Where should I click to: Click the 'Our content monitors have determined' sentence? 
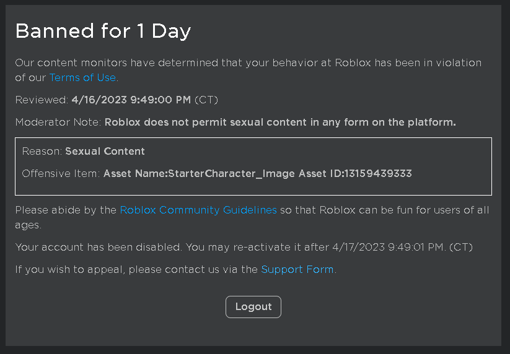[x=248, y=70]
